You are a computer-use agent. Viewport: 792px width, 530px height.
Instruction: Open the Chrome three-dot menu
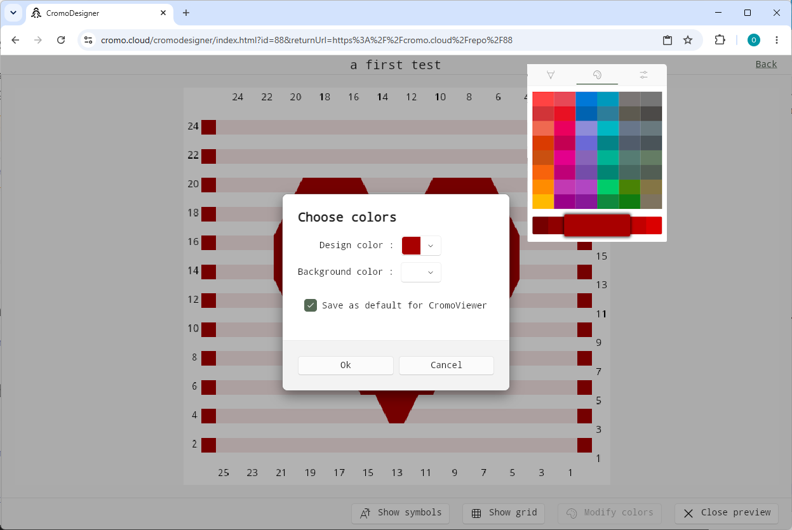tap(777, 40)
